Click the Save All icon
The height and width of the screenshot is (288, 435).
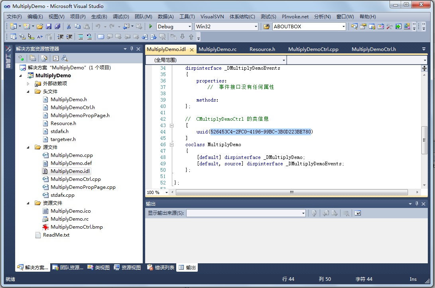(58, 26)
